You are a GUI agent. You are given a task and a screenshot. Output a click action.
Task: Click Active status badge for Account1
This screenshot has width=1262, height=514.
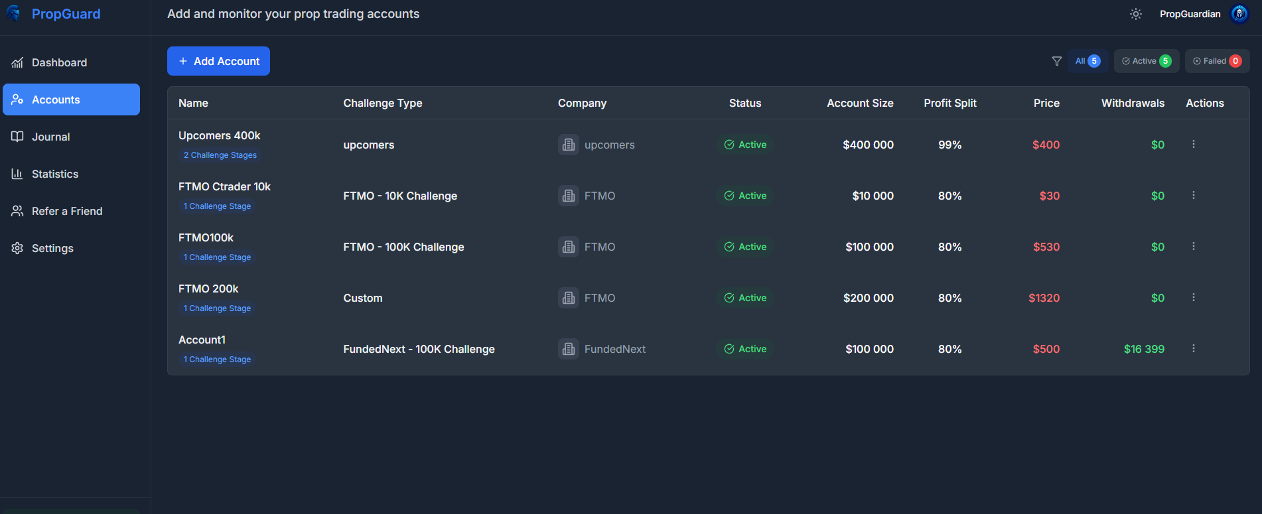[x=745, y=349]
